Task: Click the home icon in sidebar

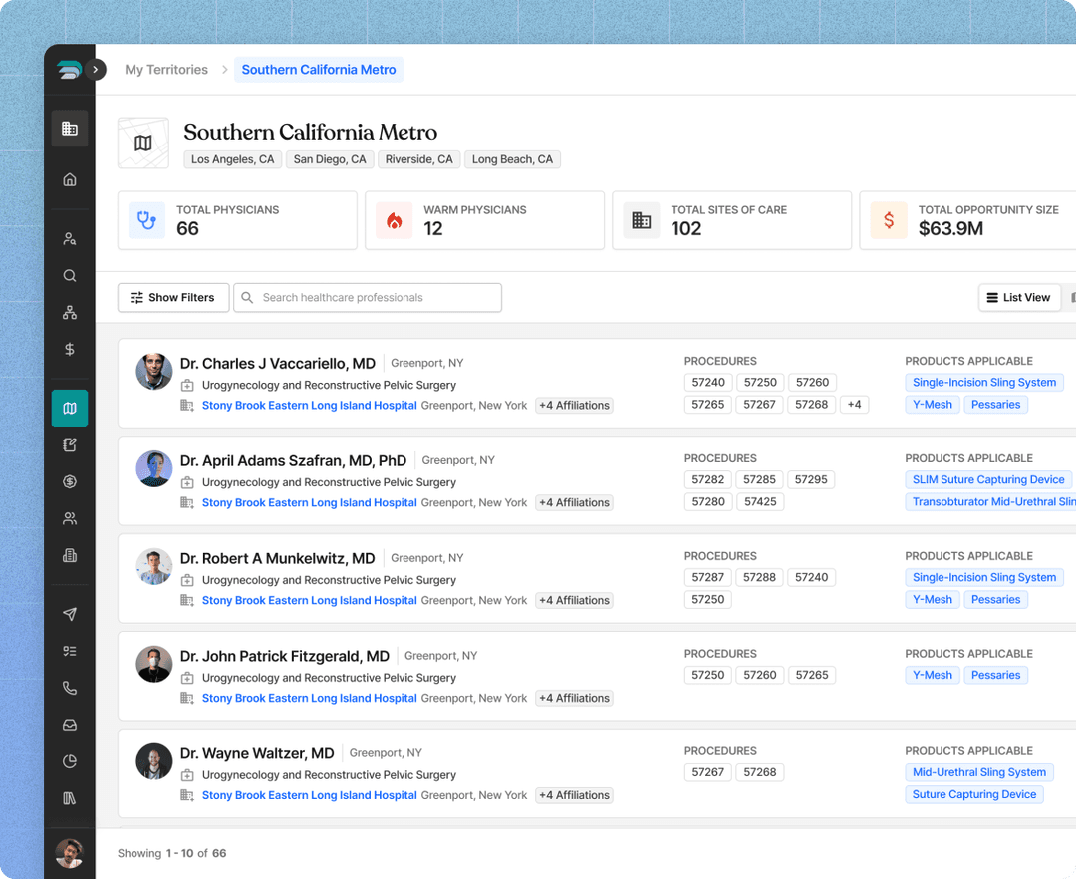Action: coord(70,180)
